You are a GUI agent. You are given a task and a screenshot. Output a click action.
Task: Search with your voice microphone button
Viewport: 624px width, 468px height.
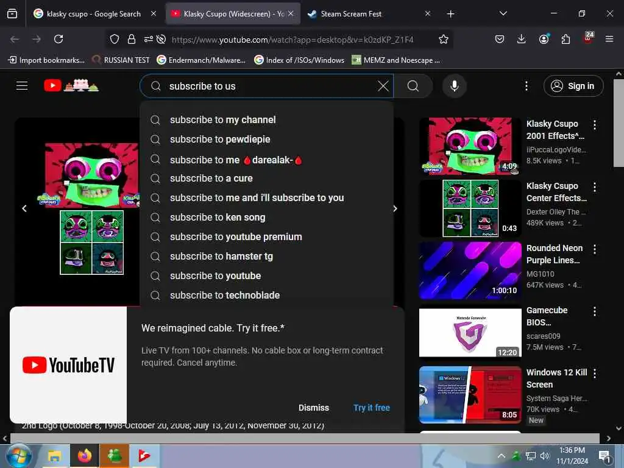pos(455,86)
